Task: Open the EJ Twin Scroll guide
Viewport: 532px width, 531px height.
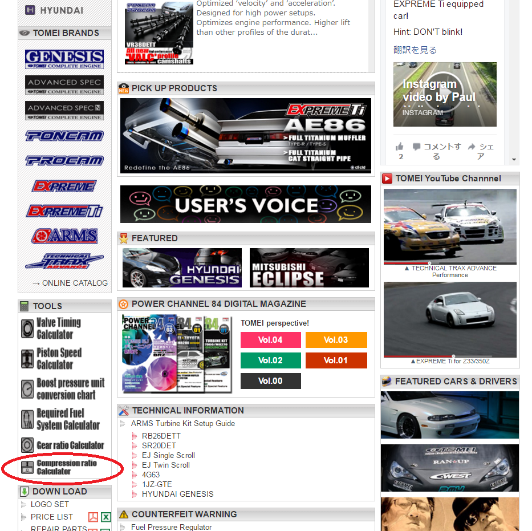Action: click(165, 465)
